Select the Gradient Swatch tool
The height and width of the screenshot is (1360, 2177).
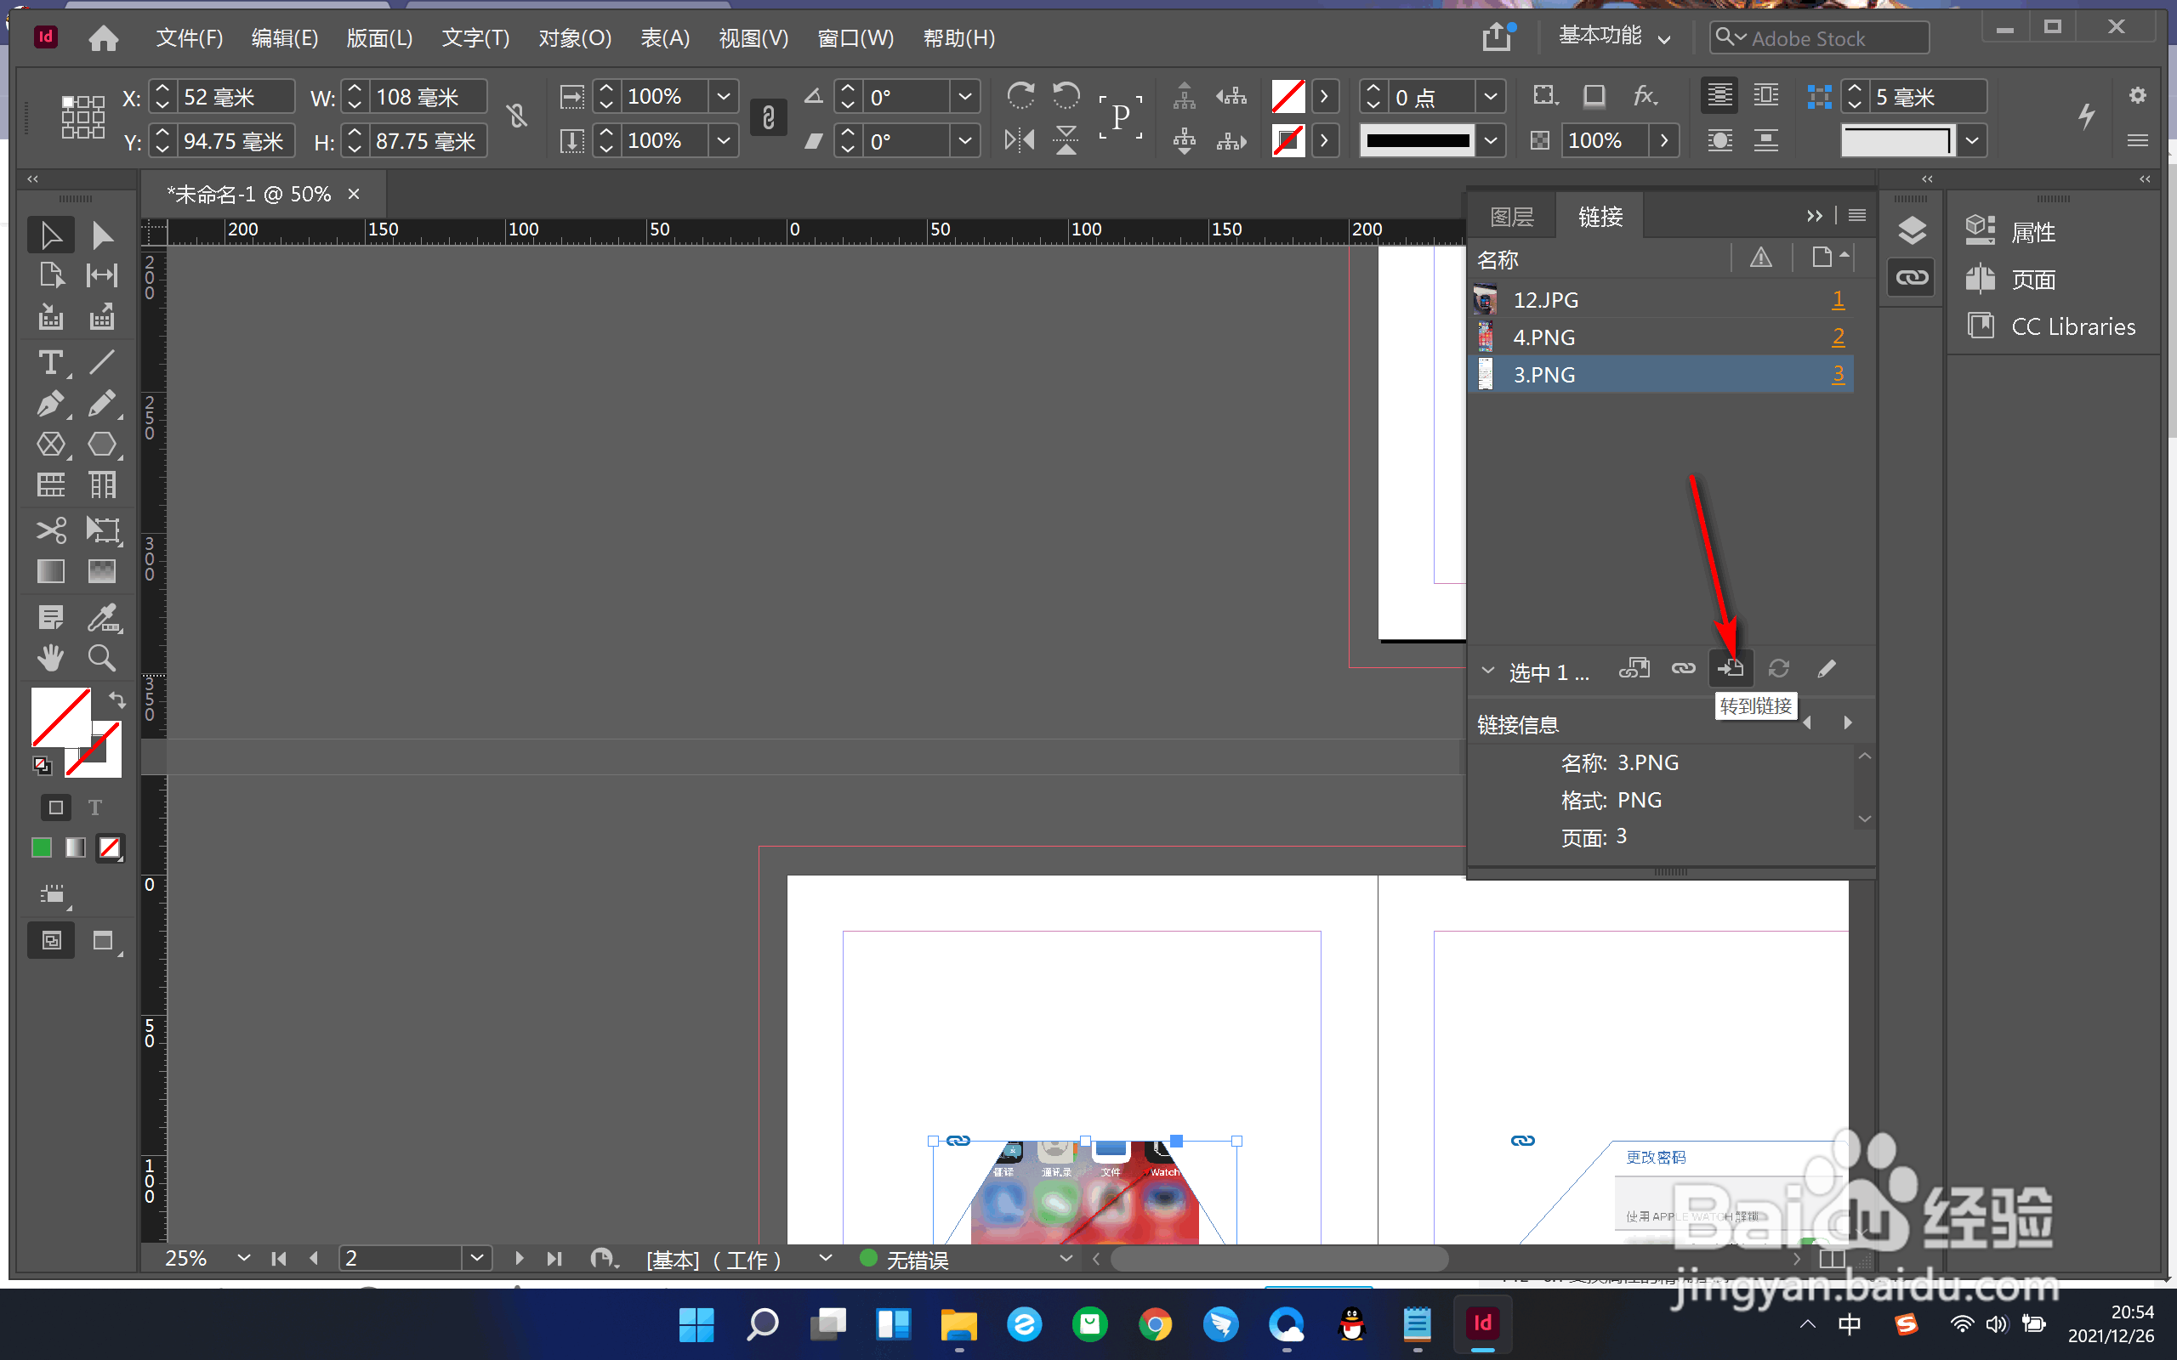[50, 571]
